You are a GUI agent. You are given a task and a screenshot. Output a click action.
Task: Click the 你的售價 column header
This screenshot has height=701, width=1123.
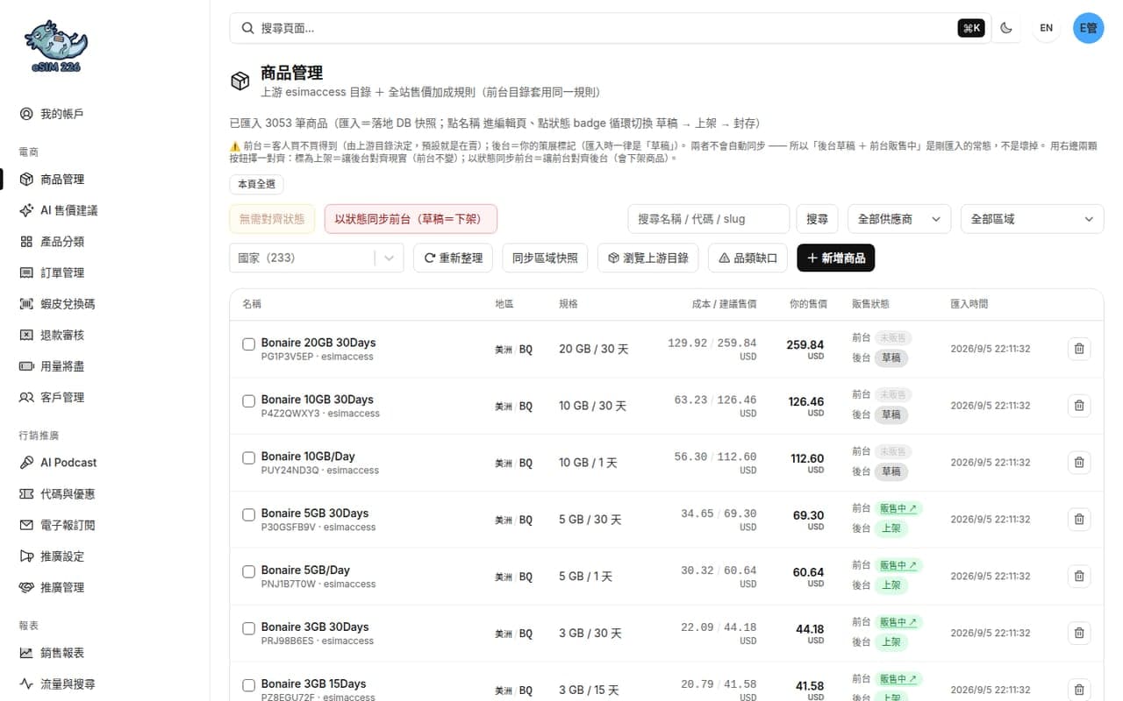pos(808,304)
